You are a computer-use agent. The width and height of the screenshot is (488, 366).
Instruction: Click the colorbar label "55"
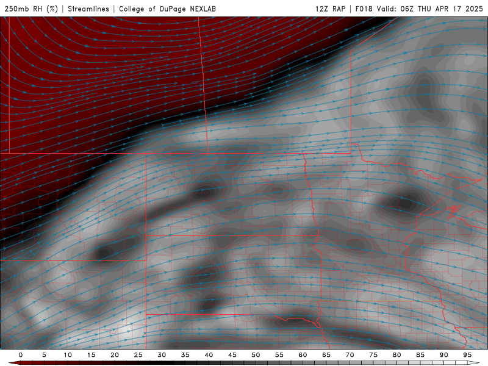click(x=279, y=355)
